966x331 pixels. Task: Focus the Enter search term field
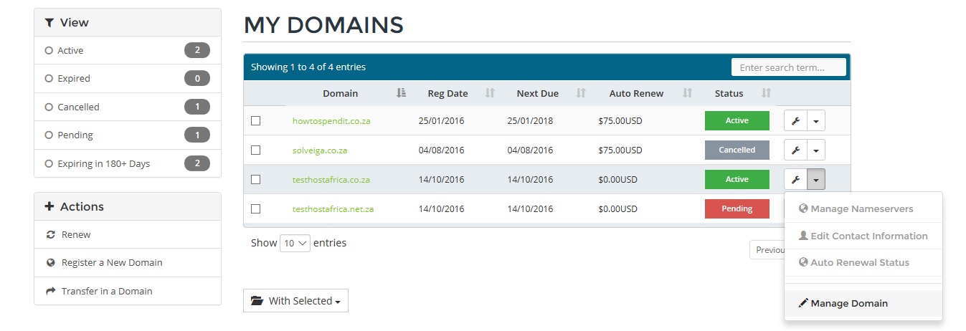click(x=789, y=67)
